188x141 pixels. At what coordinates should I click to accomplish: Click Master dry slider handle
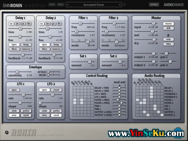tap(154, 40)
